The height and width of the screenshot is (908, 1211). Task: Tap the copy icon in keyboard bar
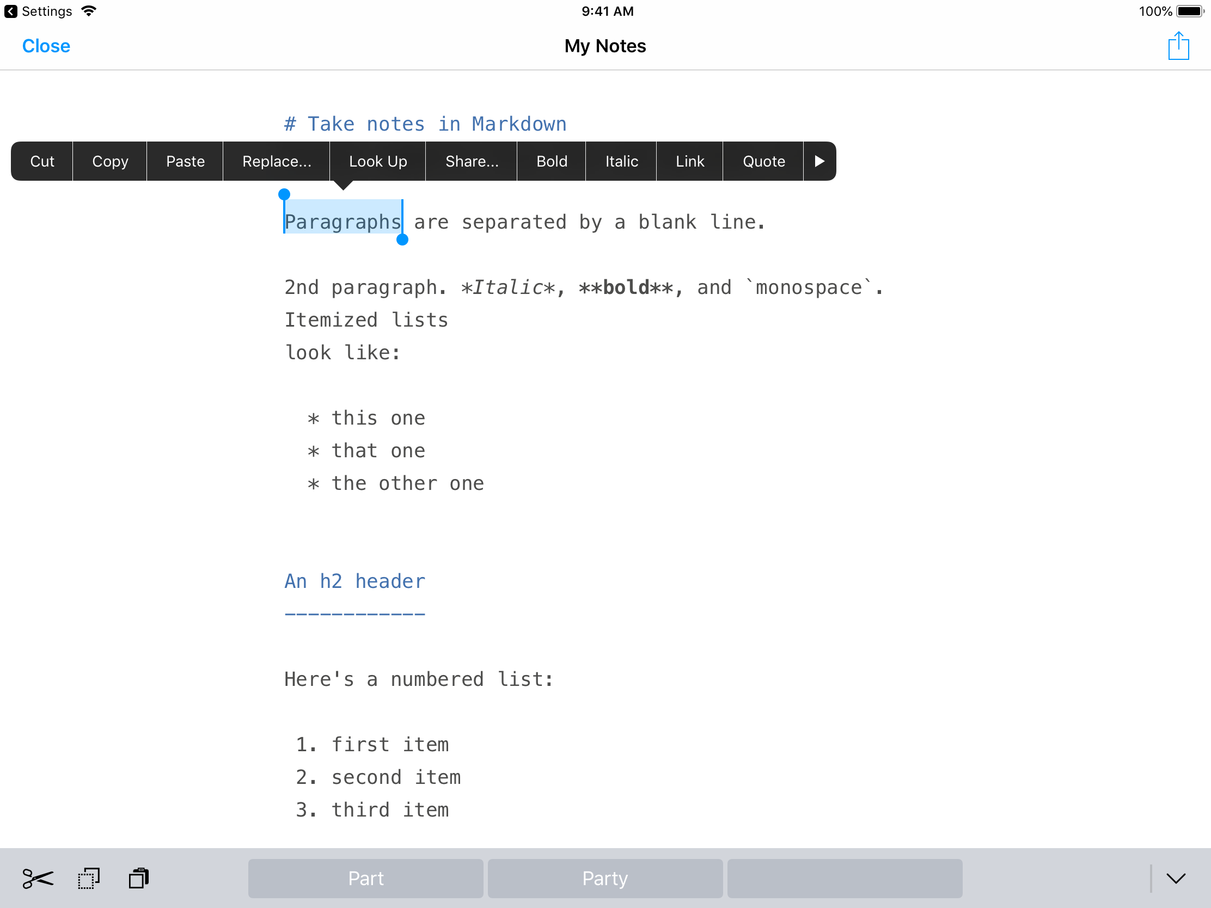[x=89, y=879]
